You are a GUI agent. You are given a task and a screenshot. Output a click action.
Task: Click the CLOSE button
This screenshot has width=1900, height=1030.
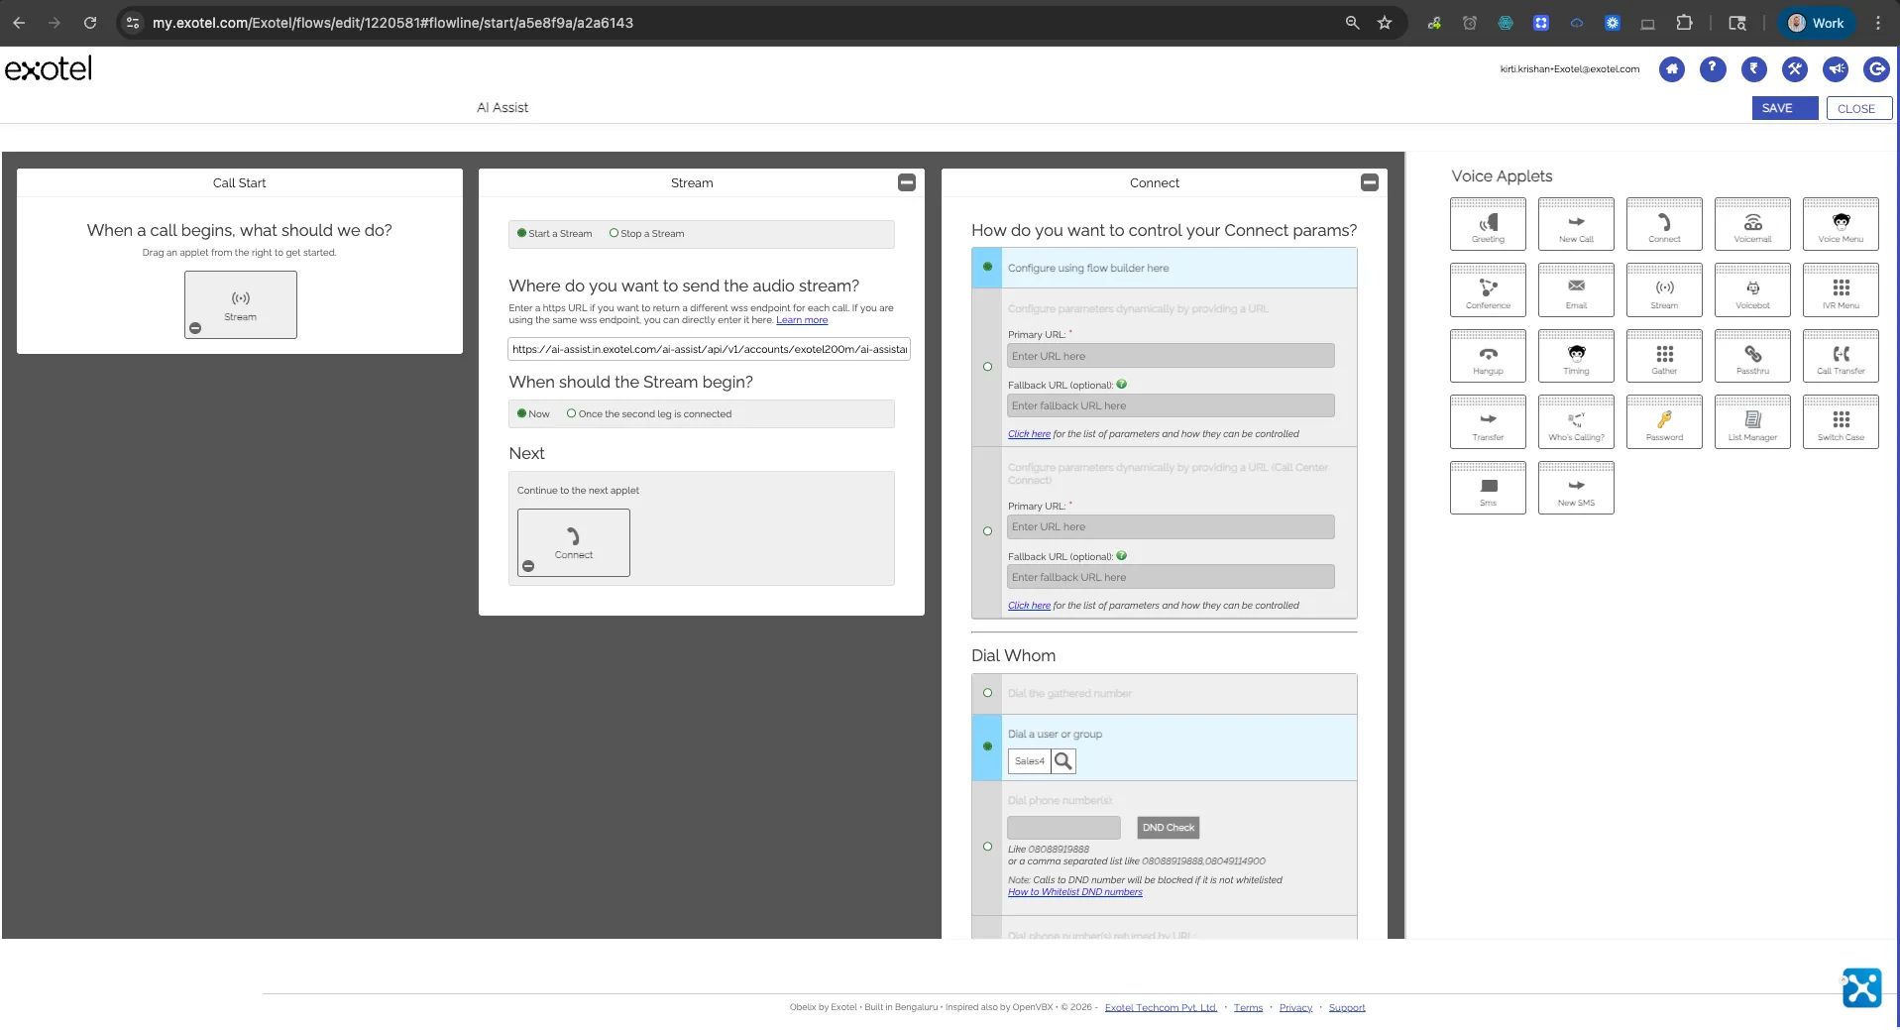click(x=1858, y=108)
